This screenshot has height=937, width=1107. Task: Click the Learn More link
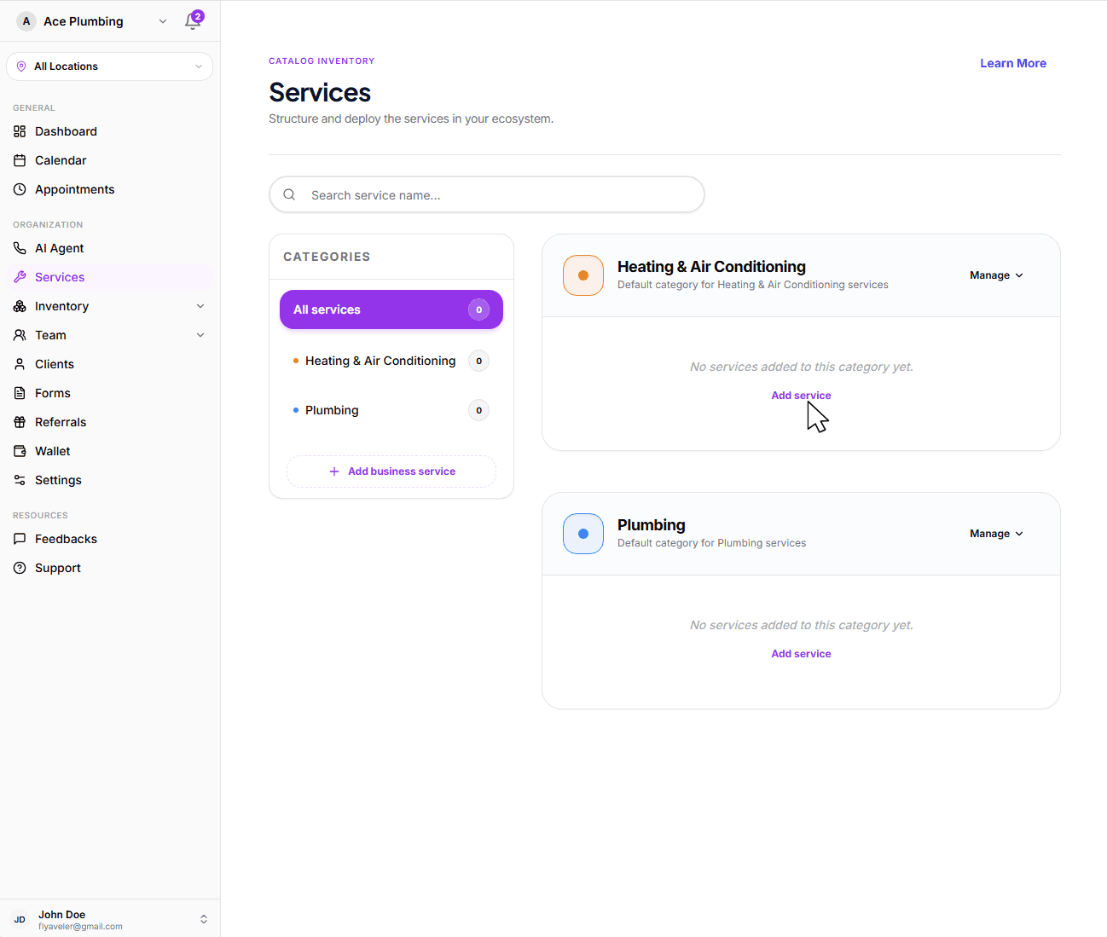[x=1012, y=63]
